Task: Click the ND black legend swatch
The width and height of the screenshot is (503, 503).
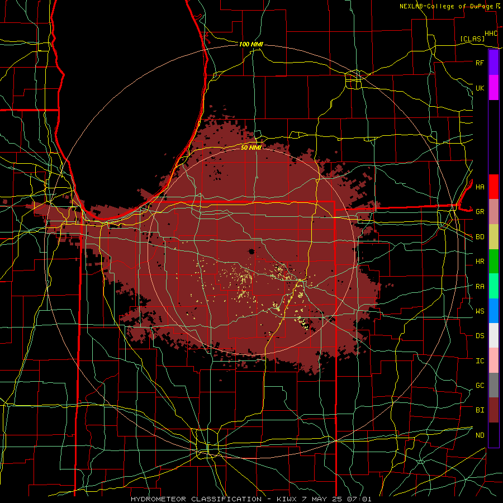Action: pos(493,435)
